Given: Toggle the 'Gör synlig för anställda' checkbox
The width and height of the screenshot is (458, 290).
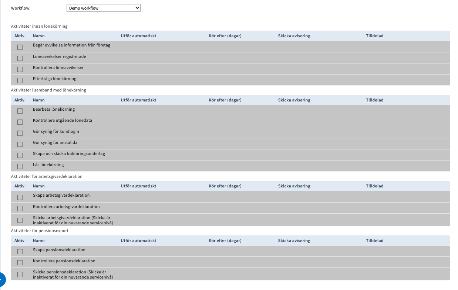Looking at the screenshot, I should point(20,144).
